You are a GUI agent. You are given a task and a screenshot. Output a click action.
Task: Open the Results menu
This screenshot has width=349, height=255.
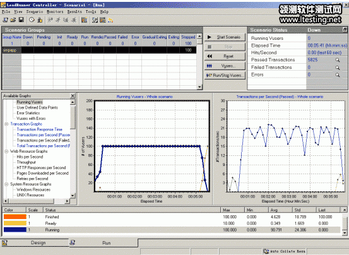tap(74, 11)
